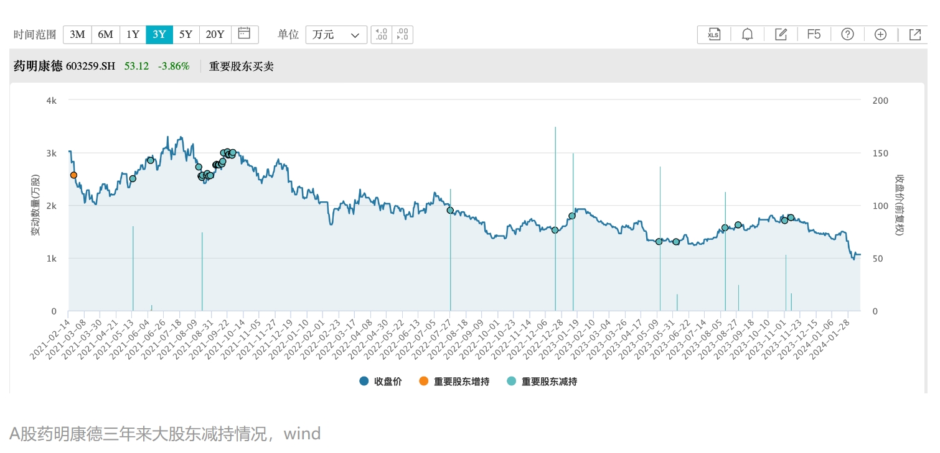The width and height of the screenshot is (940, 453).
Task: Toggle 收盘价 series in legend
Action: pyautogui.click(x=380, y=382)
